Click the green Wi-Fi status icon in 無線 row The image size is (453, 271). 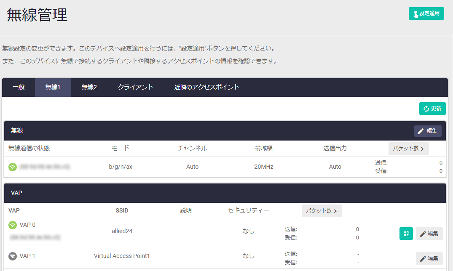point(13,167)
